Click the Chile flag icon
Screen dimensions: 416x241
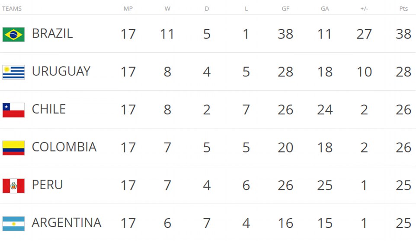coord(13,110)
